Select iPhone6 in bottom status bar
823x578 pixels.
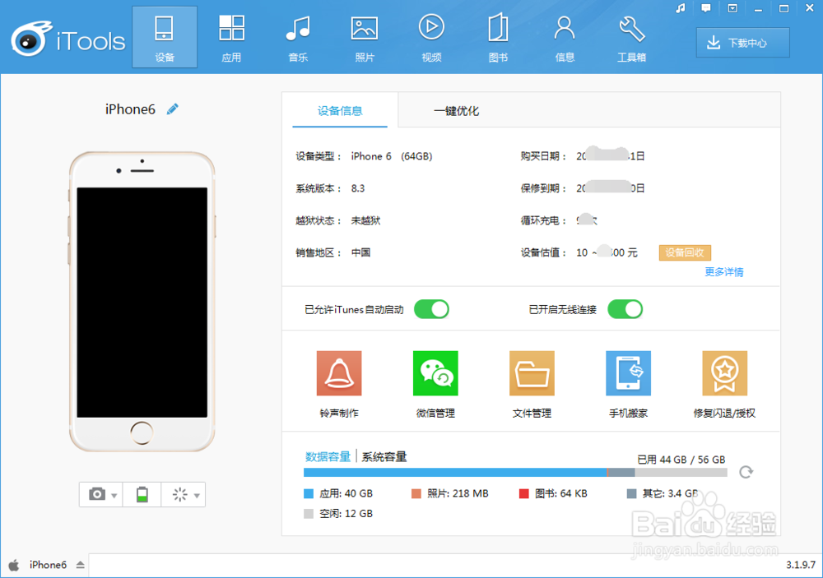point(48,565)
